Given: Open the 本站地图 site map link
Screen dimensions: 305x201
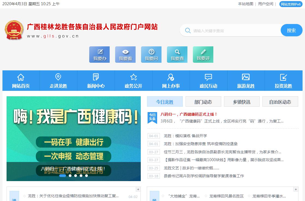Looking at the screenshot, I should tap(246, 4).
